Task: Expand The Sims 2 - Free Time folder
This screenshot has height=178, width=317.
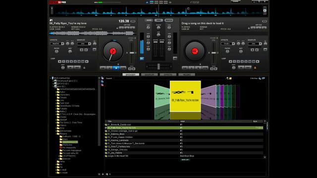Action: point(56,123)
